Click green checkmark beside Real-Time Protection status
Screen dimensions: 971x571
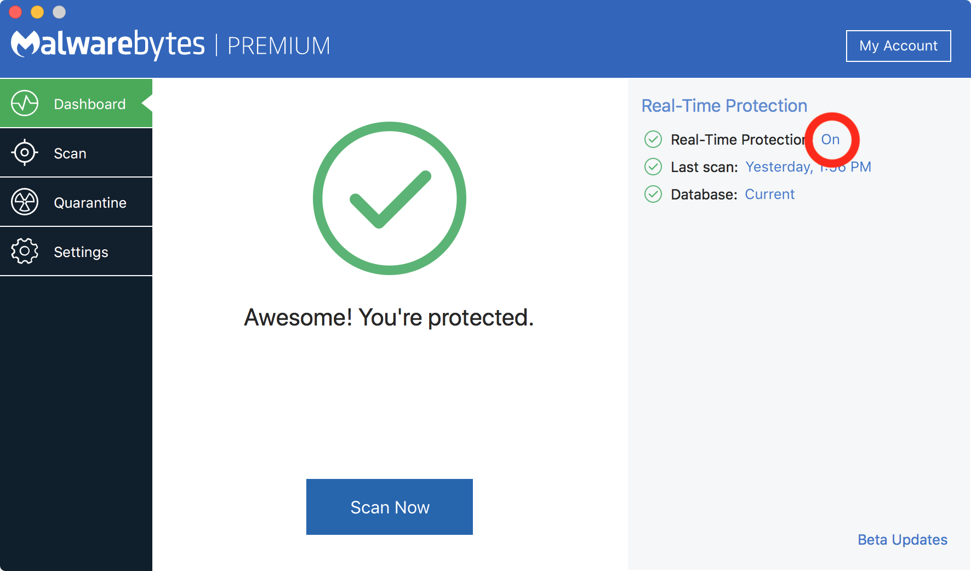click(x=653, y=139)
